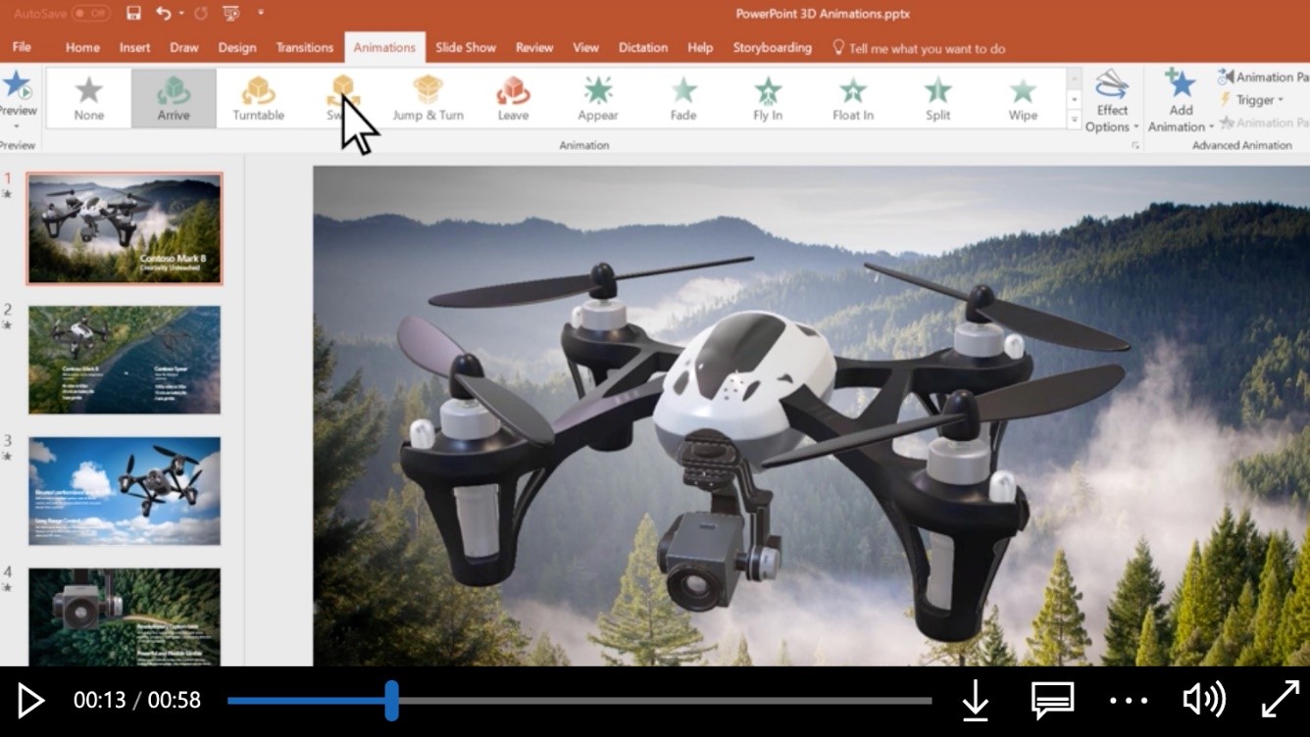Click the Animations tab
Screen dimensions: 1310x737
384,47
